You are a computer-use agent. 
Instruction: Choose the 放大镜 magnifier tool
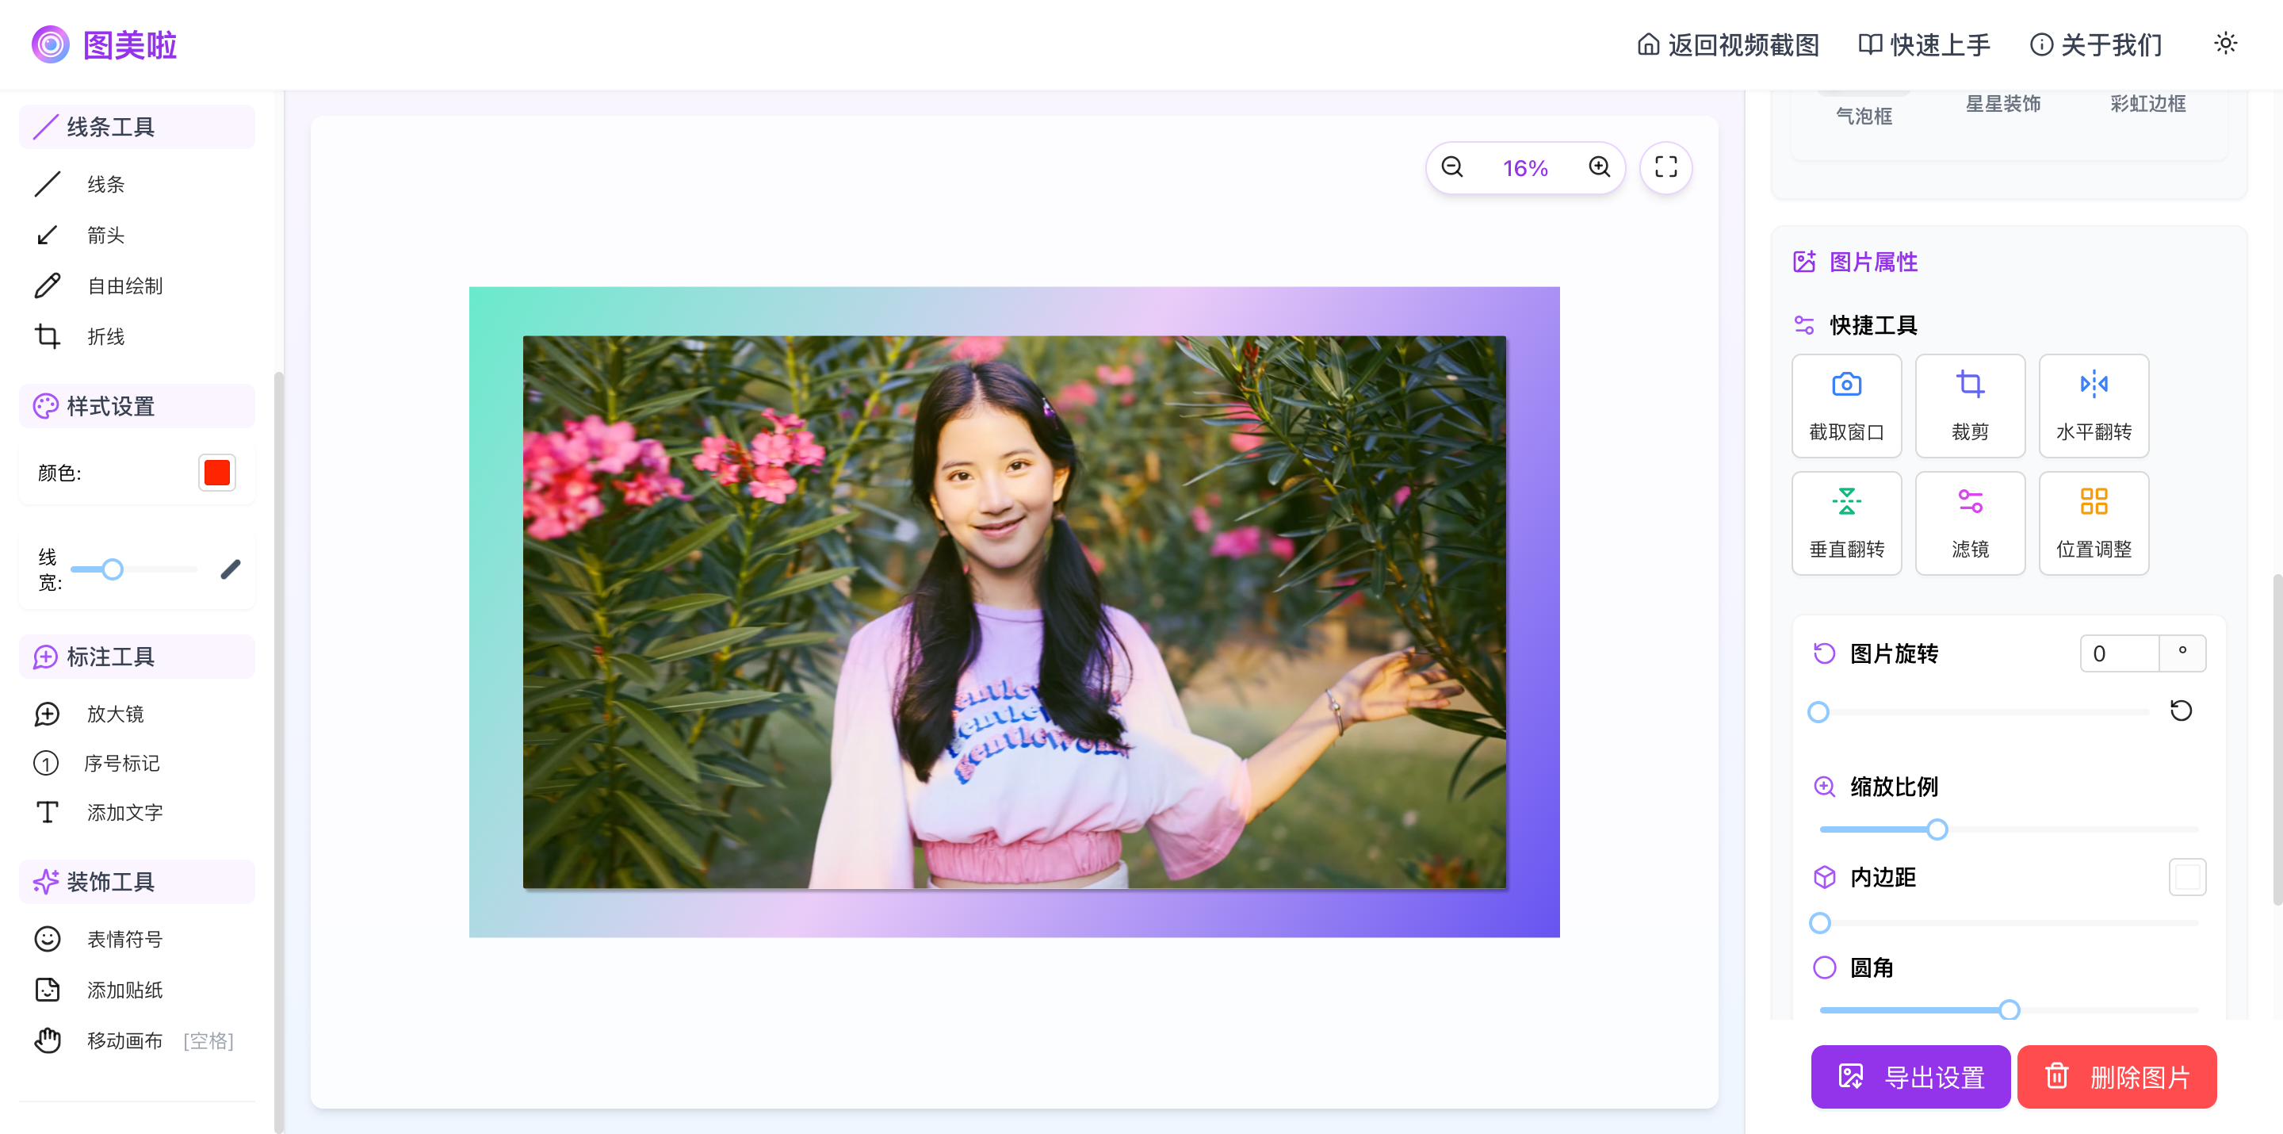click(114, 714)
